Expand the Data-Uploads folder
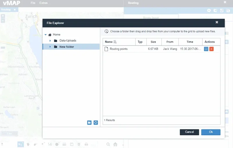This screenshot has height=148, width=233. [x=50, y=40]
